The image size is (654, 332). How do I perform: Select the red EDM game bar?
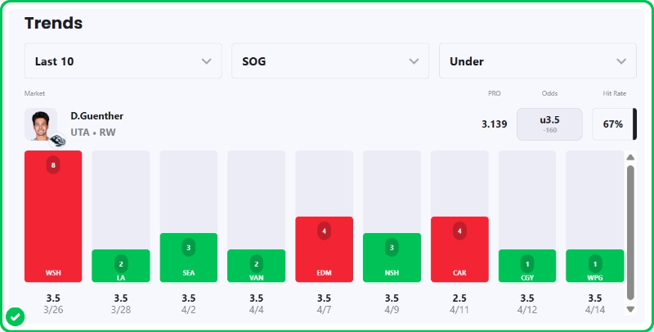(x=324, y=249)
